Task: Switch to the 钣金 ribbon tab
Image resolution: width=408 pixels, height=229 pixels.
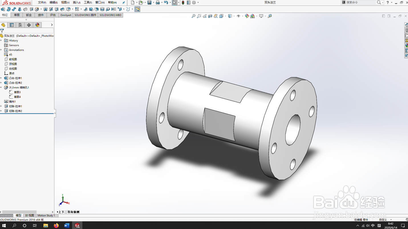Action: click(29, 15)
